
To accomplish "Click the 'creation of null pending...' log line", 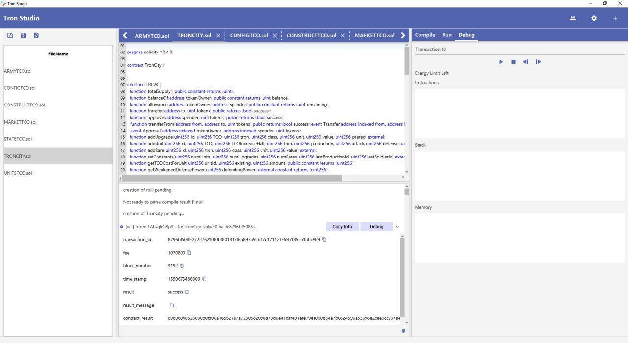I will coord(149,190).
